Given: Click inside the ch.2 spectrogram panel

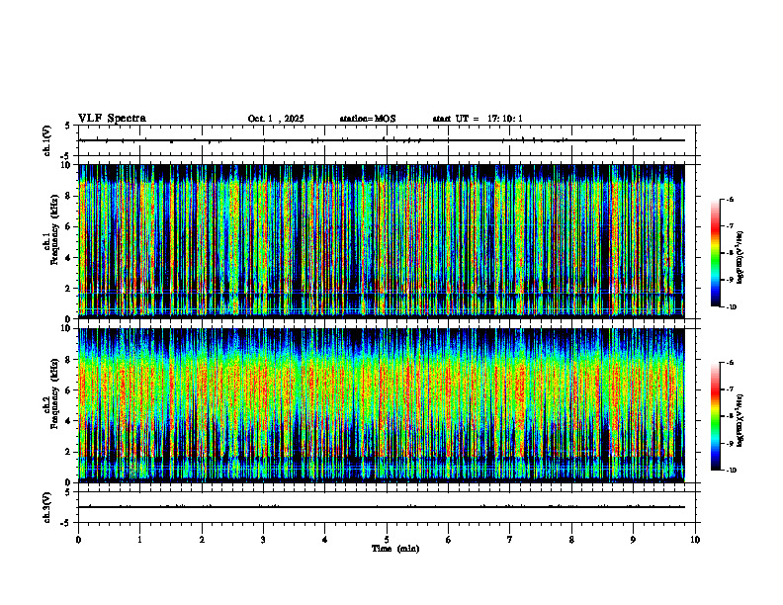Looking at the screenshot, I should (x=382, y=405).
